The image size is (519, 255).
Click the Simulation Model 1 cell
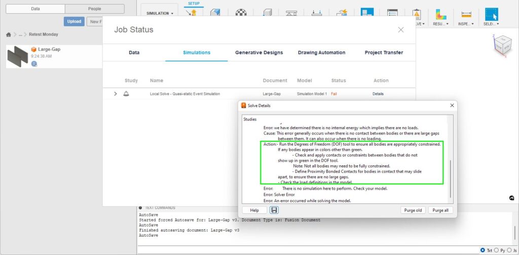(312, 94)
